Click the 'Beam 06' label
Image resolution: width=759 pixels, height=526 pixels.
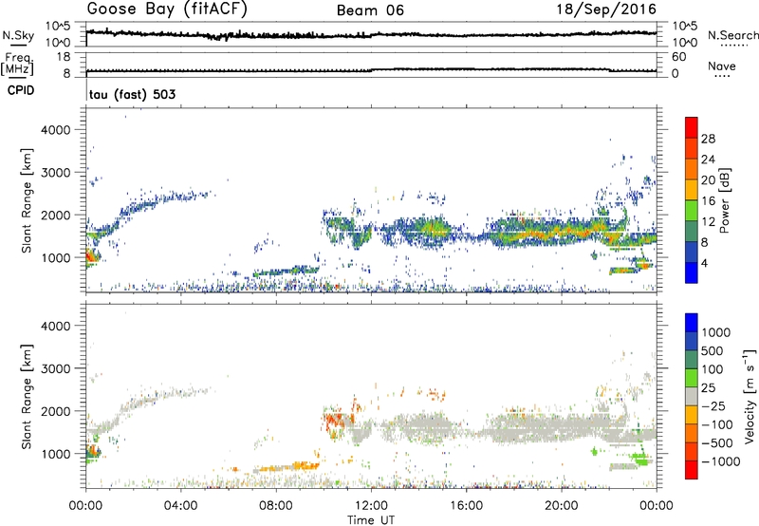tap(370, 10)
